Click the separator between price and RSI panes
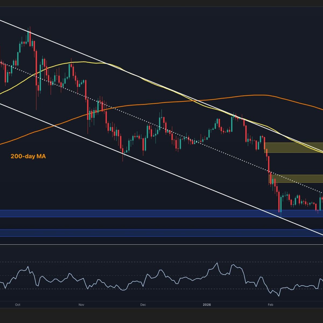323x323 pixels. [161, 244]
